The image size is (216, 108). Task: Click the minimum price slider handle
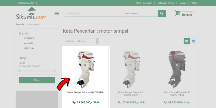pyautogui.click(x=19, y=71)
